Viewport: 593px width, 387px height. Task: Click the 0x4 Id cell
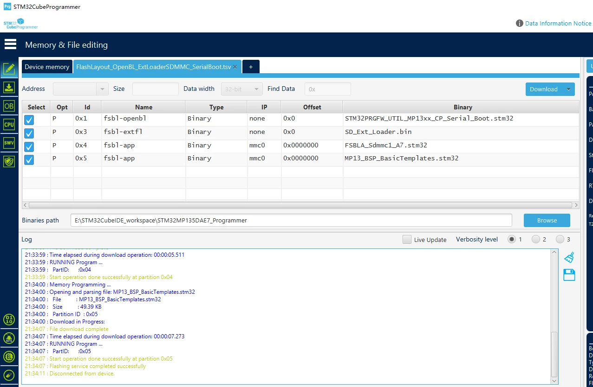[x=87, y=146]
